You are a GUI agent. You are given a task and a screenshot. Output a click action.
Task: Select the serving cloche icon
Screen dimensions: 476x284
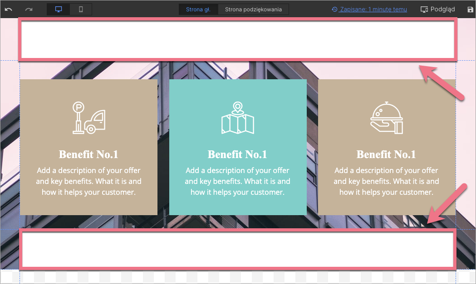386,118
